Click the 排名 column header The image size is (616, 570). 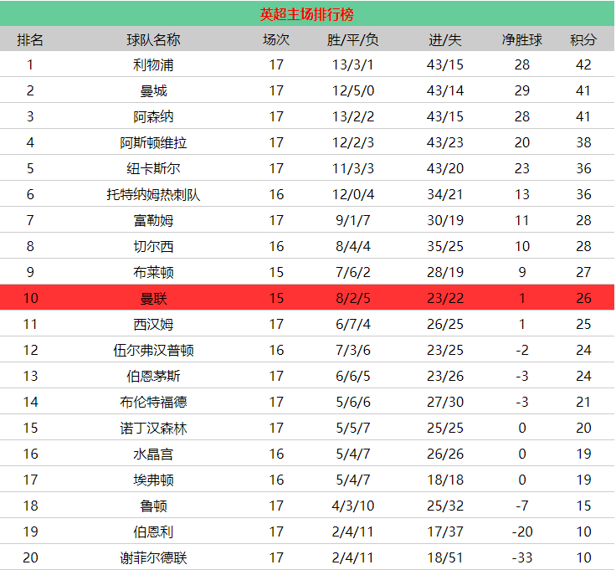[30, 39]
